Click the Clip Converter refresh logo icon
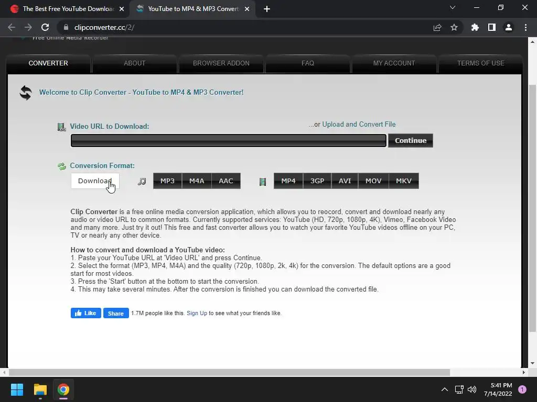The width and height of the screenshot is (537, 402). click(x=26, y=93)
